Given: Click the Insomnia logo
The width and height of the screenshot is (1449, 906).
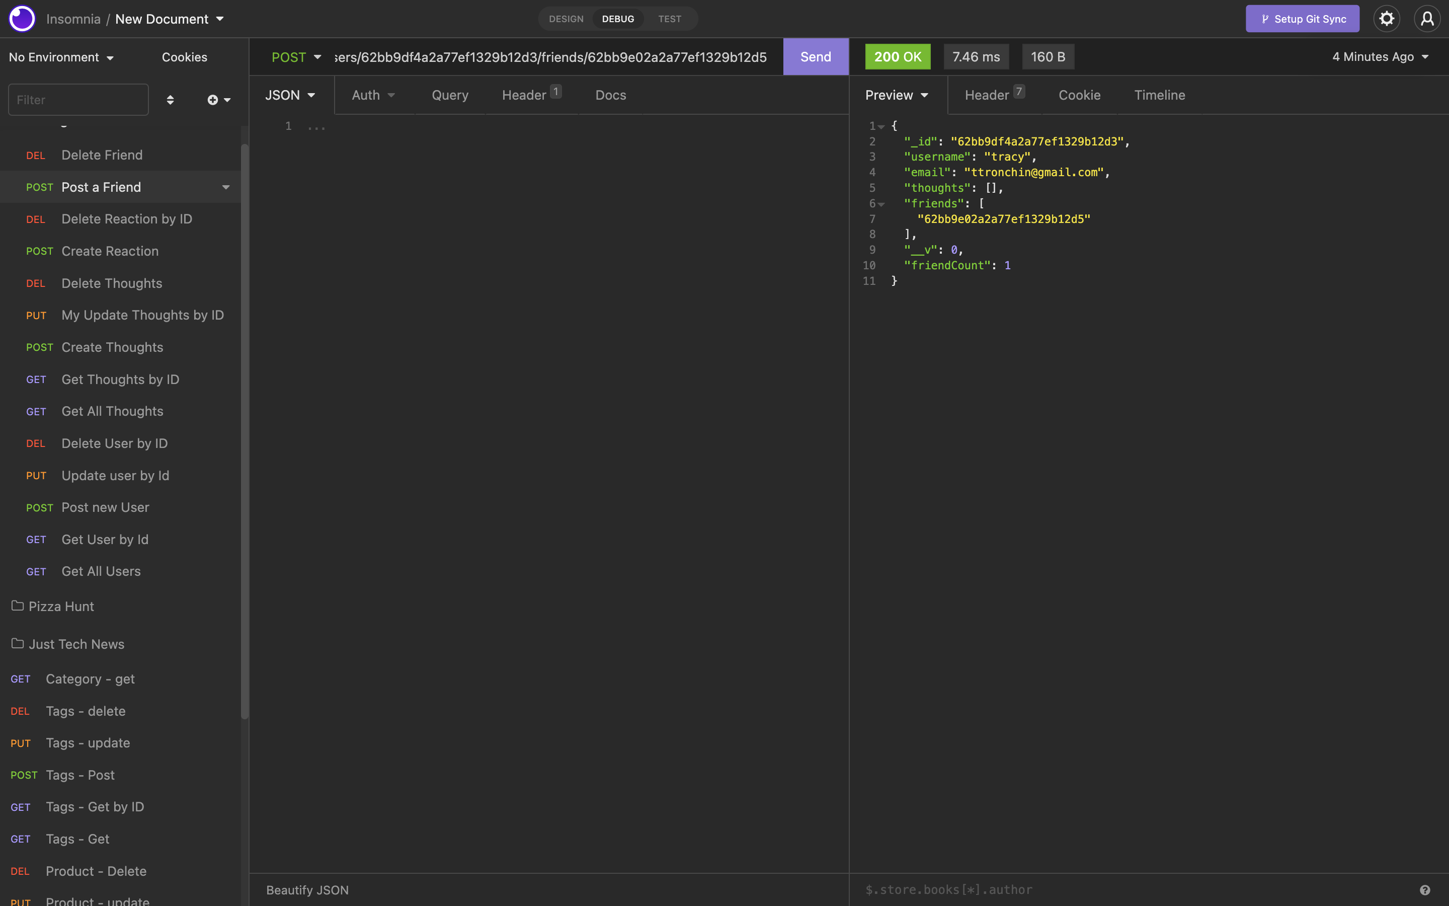Looking at the screenshot, I should 22,19.
